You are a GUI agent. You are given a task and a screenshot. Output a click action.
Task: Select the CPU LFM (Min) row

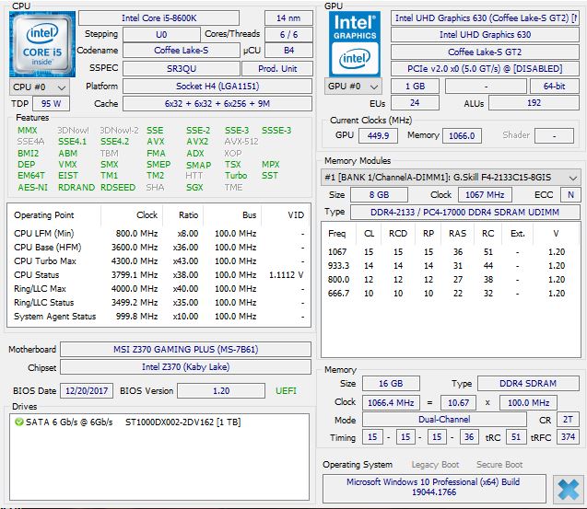[158, 234]
